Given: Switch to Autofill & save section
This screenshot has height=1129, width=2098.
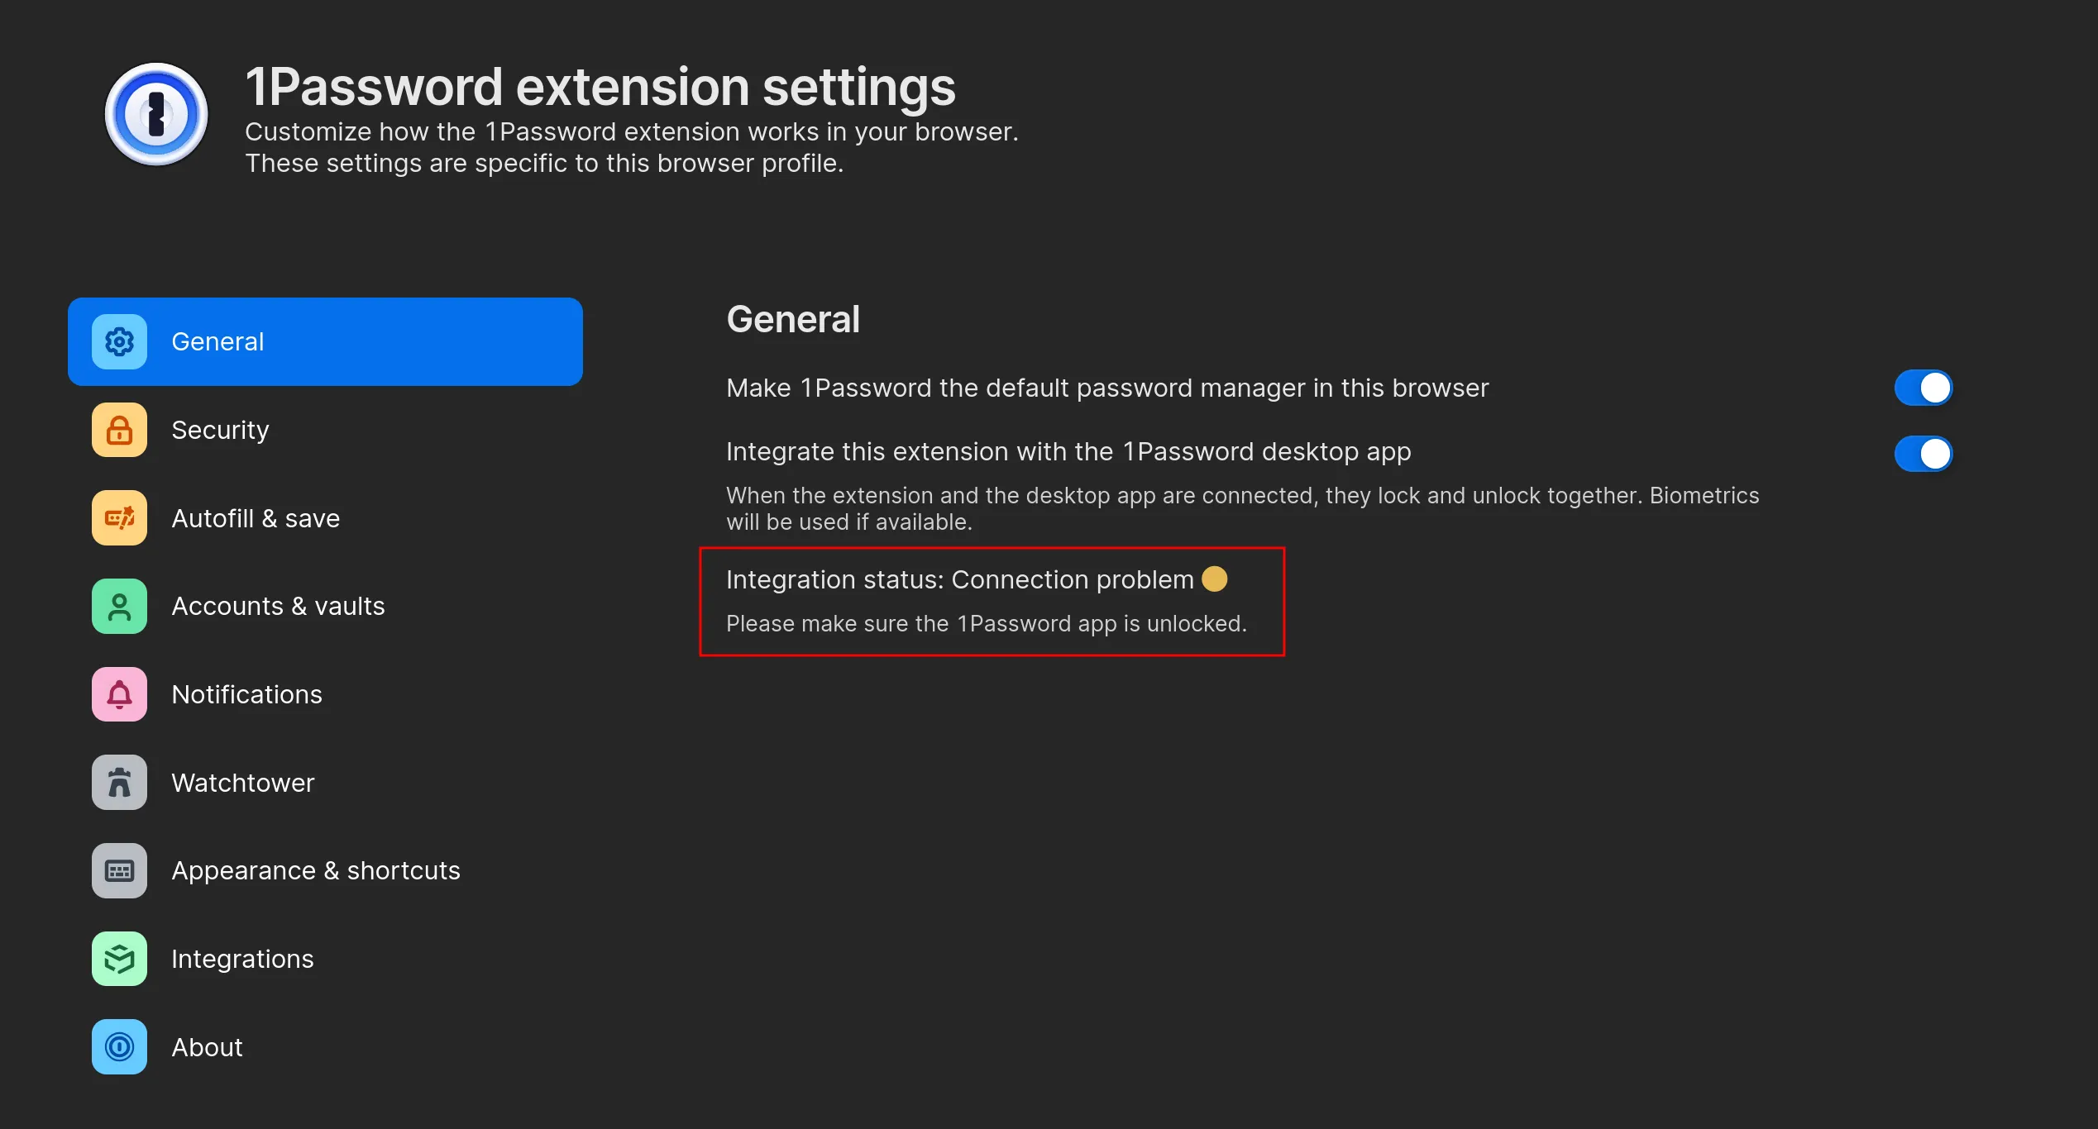Looking at the screenshot, I should (x=256, y=518).
